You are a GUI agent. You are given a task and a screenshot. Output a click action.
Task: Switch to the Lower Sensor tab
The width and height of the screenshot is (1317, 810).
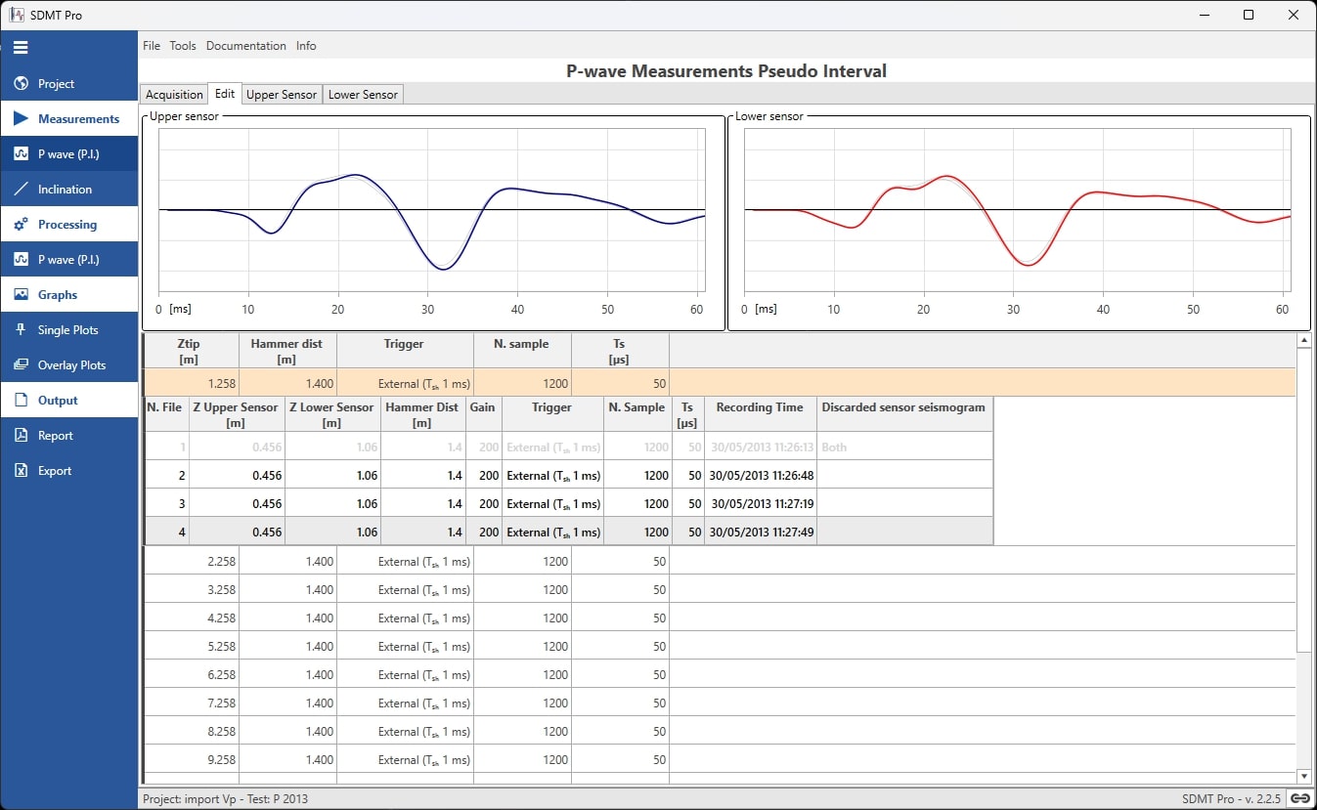tap(363, 95)
